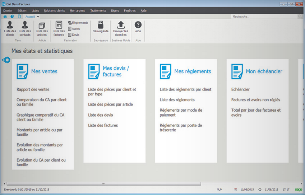The width and height of the screenshot is (305, 195).
Task: Open Liste des devis report
Action: tap(101, 115)
